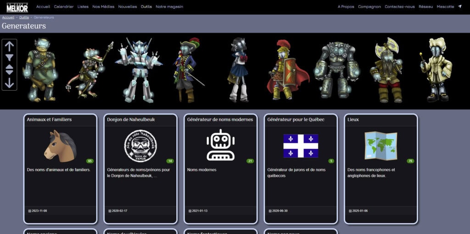
Task: Click the Melkor site logo
Action: pos(17,7)
